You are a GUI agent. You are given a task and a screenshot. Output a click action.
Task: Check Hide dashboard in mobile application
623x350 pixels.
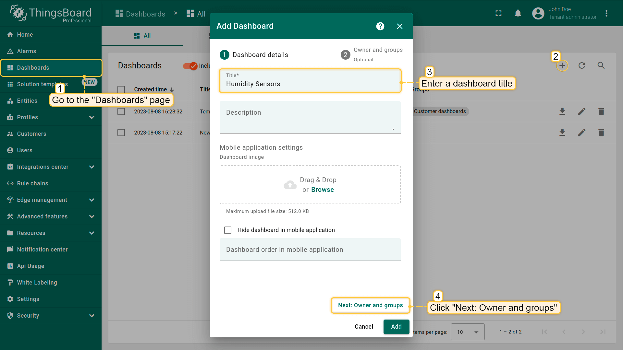(x=228, y=230)
